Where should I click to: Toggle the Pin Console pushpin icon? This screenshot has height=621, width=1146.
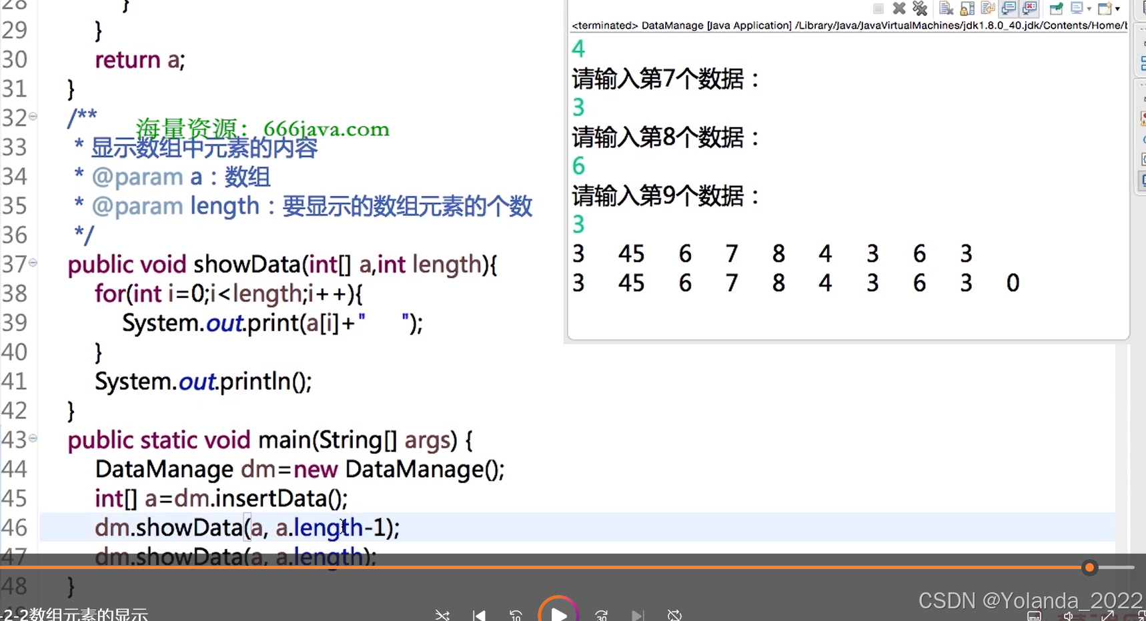click(1057, 8)
